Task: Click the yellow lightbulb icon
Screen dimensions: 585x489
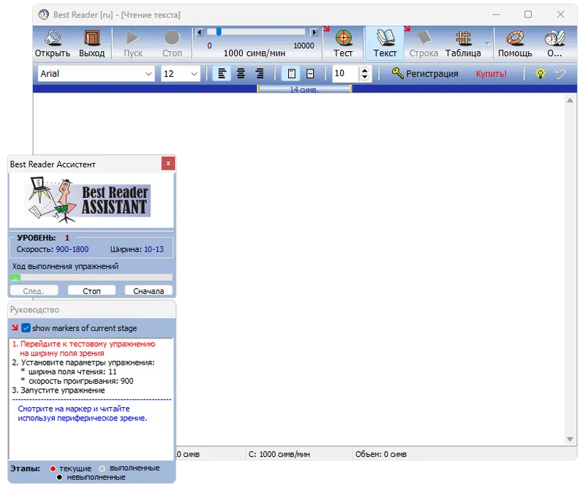Action: (x=540, y=74)
